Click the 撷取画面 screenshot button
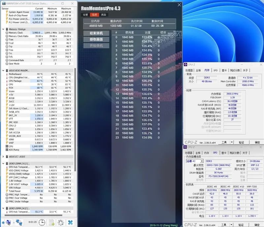Viewport: 264px width, 227px height. [x=96, y=39]
